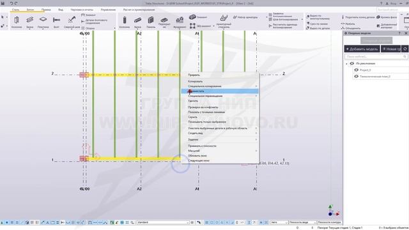Click the Вырез по многоугольнику tool
Screen dimensions: 409x230
[318, 17]
